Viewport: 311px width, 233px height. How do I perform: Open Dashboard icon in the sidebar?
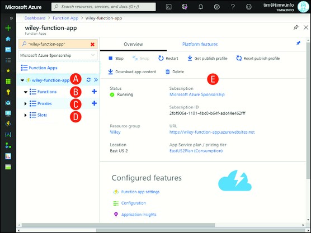[x=8, y=49]
